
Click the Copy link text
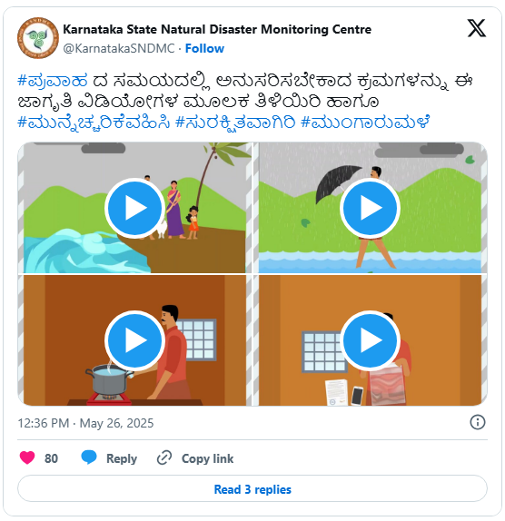(x=207, y=458)
